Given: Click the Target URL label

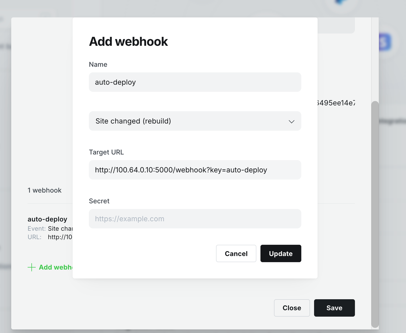Looking at the screenshot, I should [x=106, y=152].
